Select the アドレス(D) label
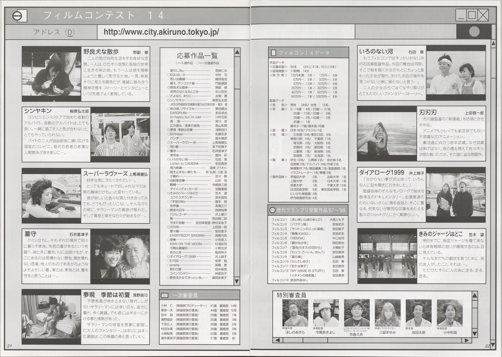 pos(54,32)
